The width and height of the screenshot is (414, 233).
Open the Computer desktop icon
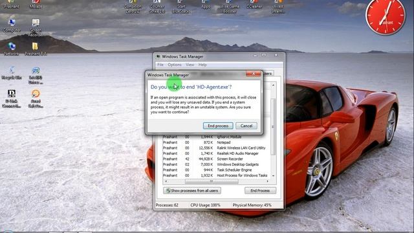click(x=12, y=25)
